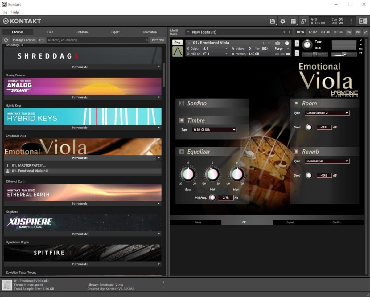The height and width of the screenshot is (297, 370).
Task: Open Kontakt options gear icon
Action: (x=283, y=21)
